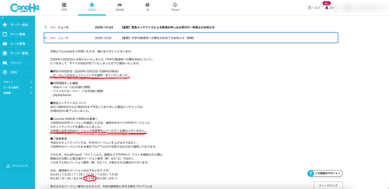389x189 pixels.
Task: Open サーバー追加 in the sidebar
Action: (18, 25)
